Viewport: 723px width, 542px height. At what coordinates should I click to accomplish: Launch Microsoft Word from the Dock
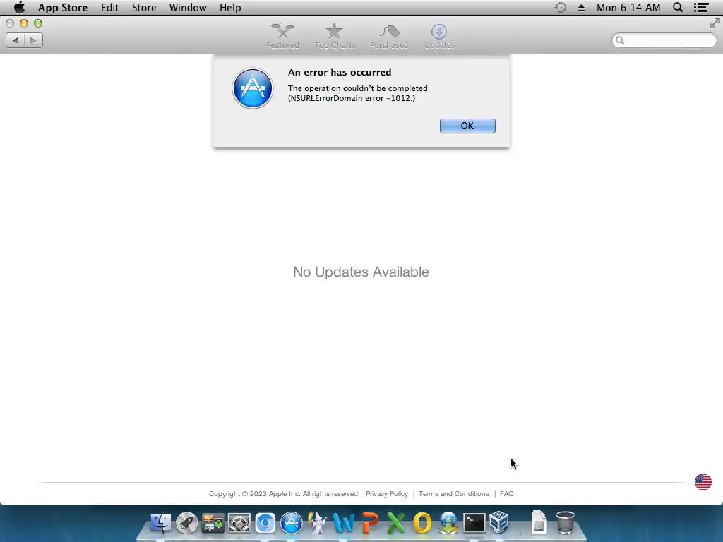[344, 523]
